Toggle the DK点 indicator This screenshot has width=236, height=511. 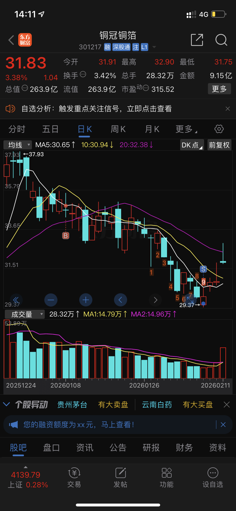[192, 145]
